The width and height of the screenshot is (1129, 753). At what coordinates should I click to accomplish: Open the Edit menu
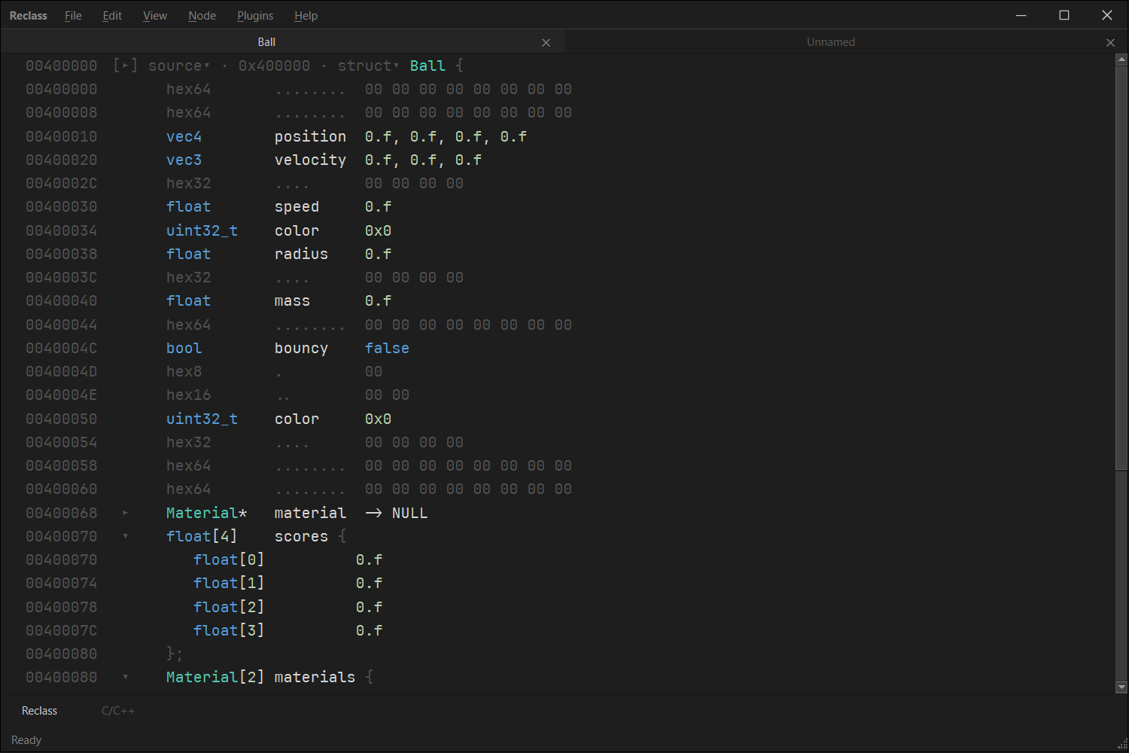(112, 16)
